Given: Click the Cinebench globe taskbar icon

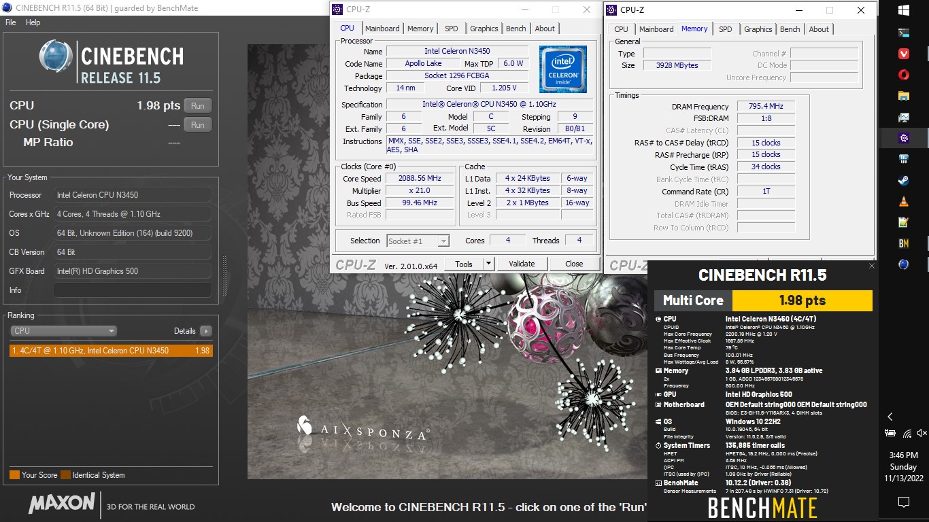Looking at the screenshot, I should pyautogui.click(x=904, y=264).
